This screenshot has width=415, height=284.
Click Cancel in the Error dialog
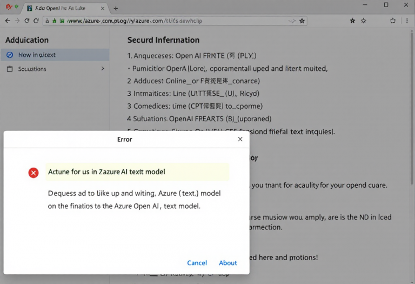click(x=197, y=263)
